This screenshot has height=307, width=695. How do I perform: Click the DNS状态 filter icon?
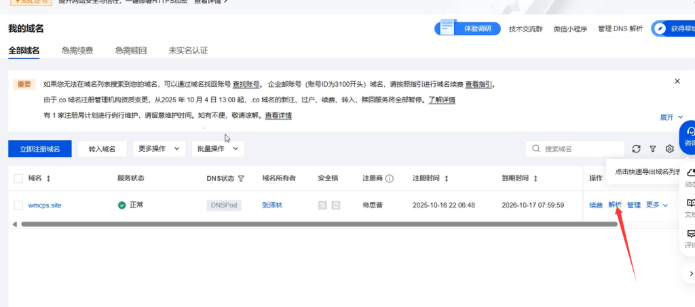point(241,179)
